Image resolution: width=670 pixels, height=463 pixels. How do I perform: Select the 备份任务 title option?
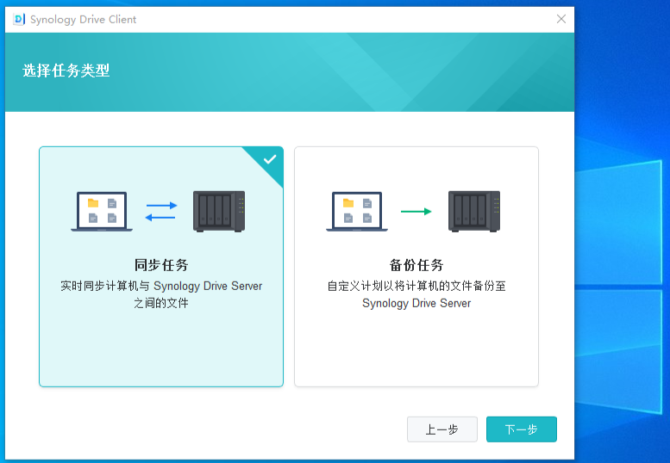[416, 265]
